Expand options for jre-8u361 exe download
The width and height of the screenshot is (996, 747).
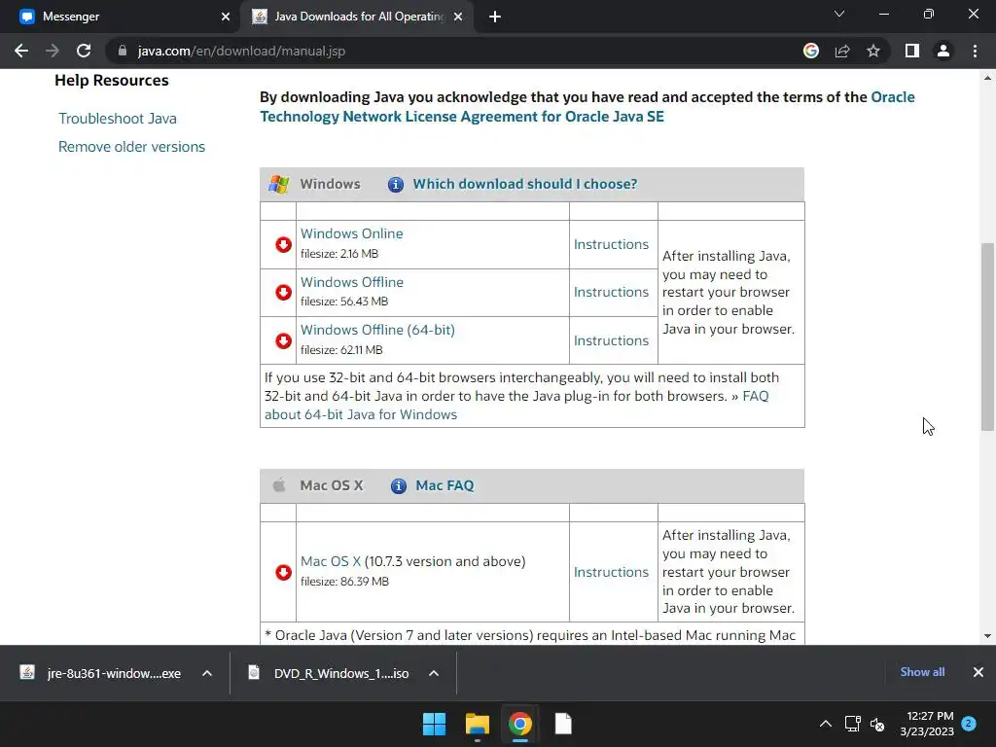tap(206, 673)
